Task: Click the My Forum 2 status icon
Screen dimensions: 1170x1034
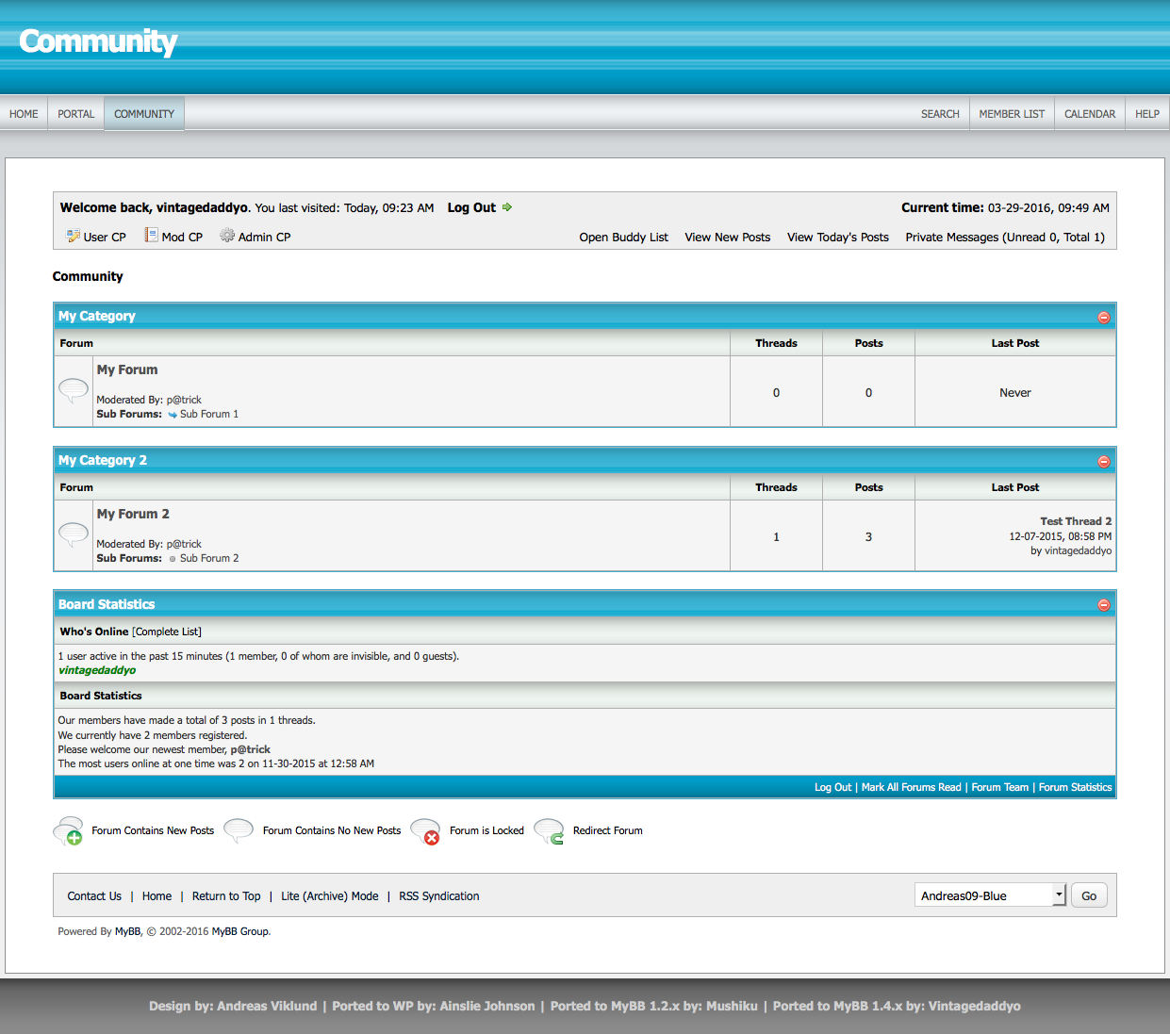Action: click(x=74, y=533)
